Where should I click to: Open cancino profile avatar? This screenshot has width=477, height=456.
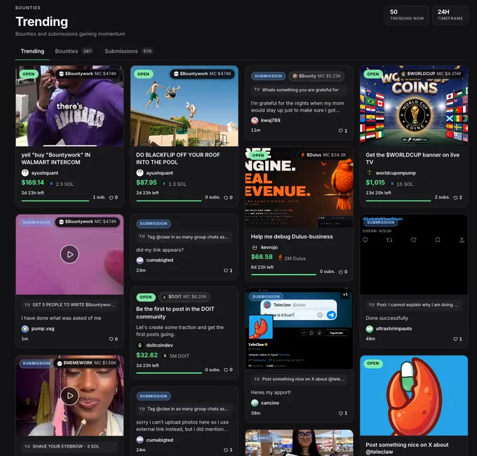(255, 403)
